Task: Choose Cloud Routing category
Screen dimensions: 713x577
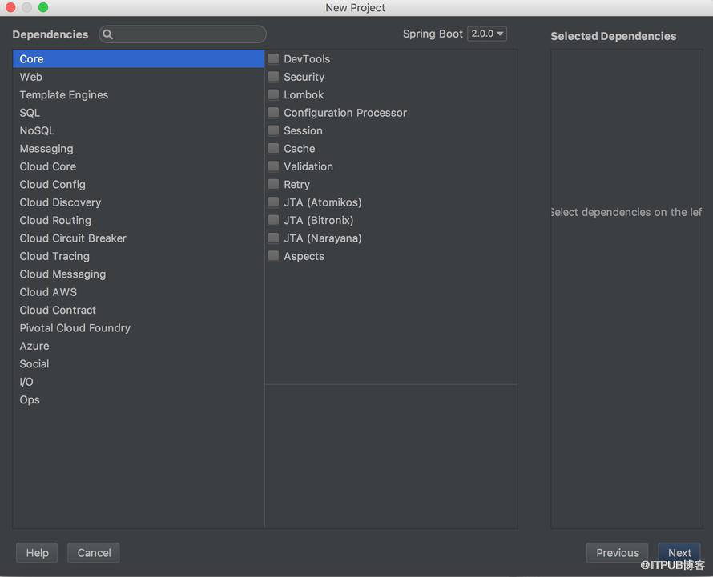Action: (x=139, y=220)
